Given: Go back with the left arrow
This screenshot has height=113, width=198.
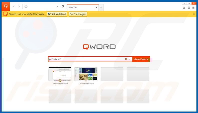Looking at the screenshot, I should [14, 7].
